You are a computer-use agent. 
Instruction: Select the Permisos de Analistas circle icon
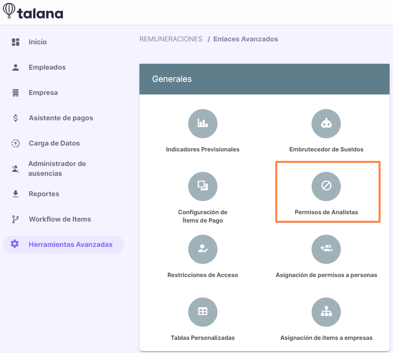click(326, 186)
